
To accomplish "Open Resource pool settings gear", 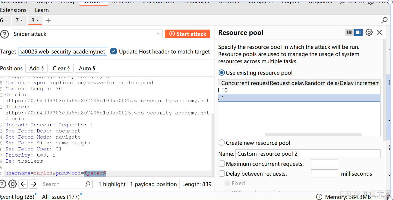I will point(369,32).
